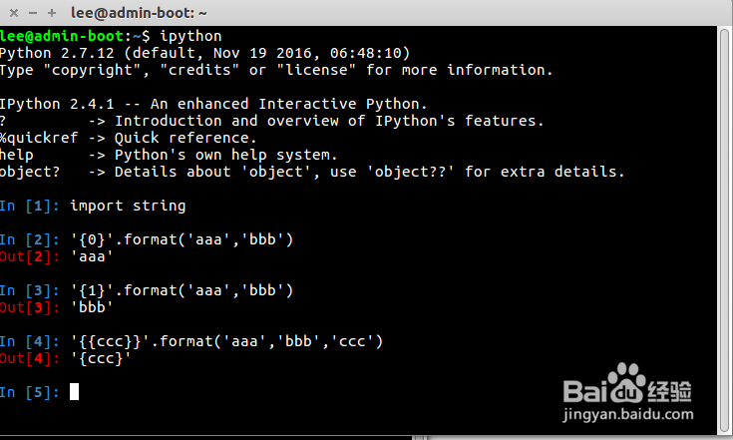Click the IPython 2.4.1 banner line
The image size is (733, 440).
click(x=213, y=104)
